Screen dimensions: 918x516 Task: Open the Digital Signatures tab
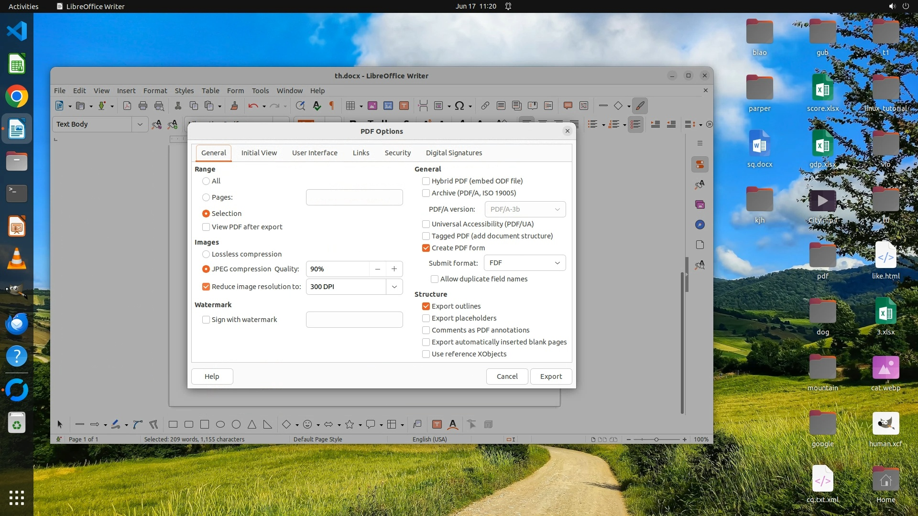[454, 153]
